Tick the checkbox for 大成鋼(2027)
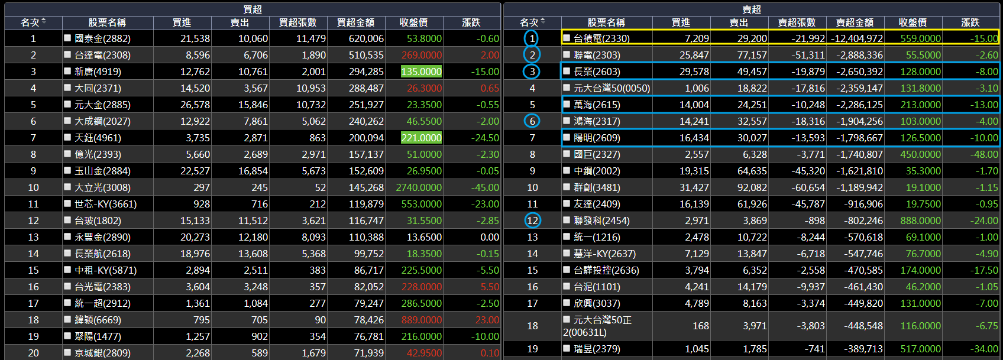The image size is (1003, 360). coord(67,121)
